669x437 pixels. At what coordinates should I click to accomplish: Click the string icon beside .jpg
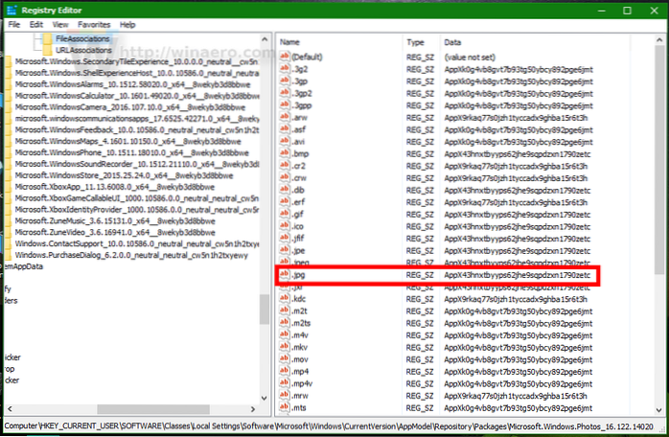coord(285,276)
